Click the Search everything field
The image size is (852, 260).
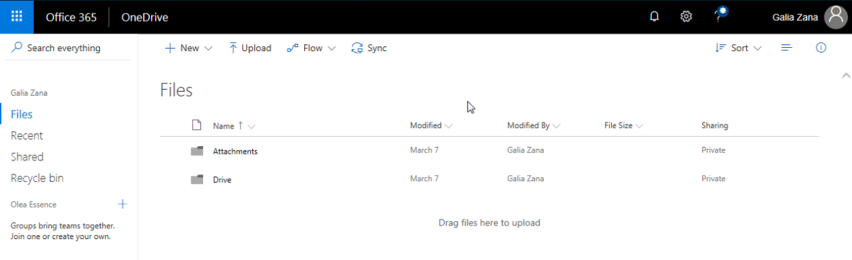tap(69, 48)
